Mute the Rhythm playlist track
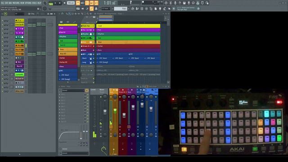 [94, 34]
